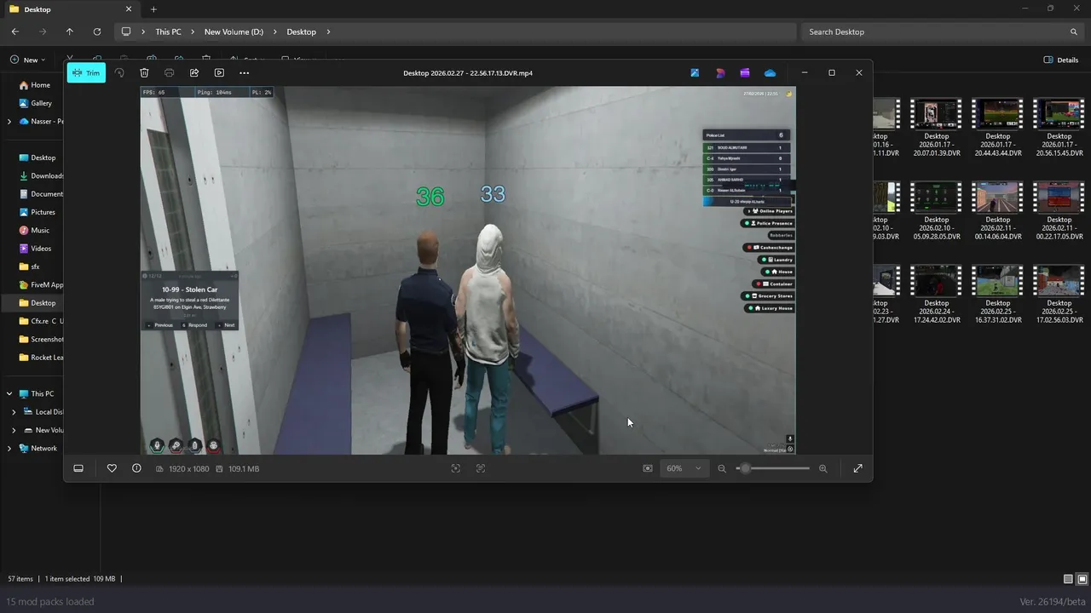Image resolution: width=1091 pixels, height=613 pixels.
Task: Enter full screen with the expand arrows icon
Action: [858, 468]
